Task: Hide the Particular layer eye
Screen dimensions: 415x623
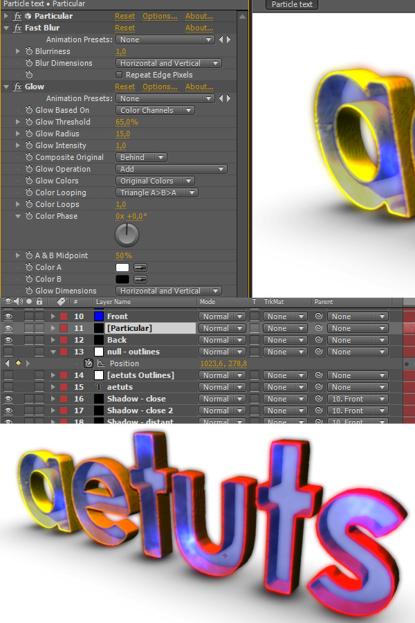Action: [8, 328]
